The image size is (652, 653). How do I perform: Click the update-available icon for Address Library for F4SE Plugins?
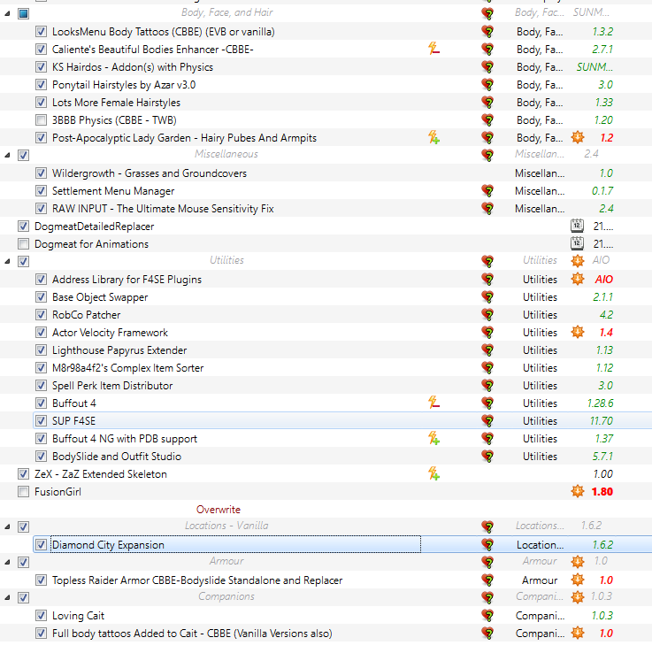click(x=578, y=279)
